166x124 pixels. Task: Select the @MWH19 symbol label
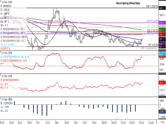click(7, 6)
